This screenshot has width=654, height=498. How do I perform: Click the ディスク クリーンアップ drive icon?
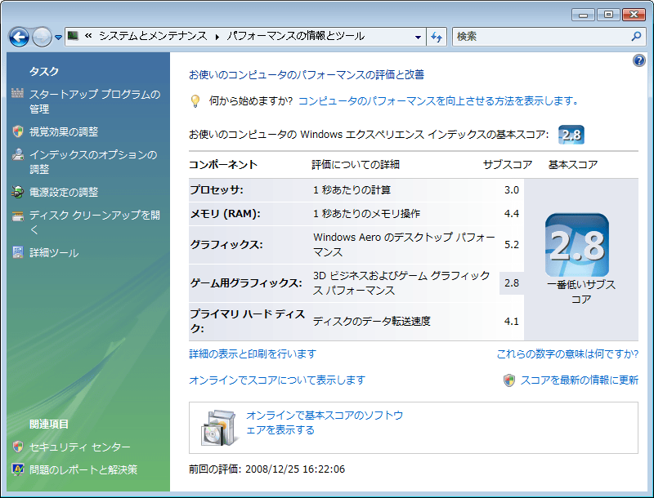[x=18, y=216]
